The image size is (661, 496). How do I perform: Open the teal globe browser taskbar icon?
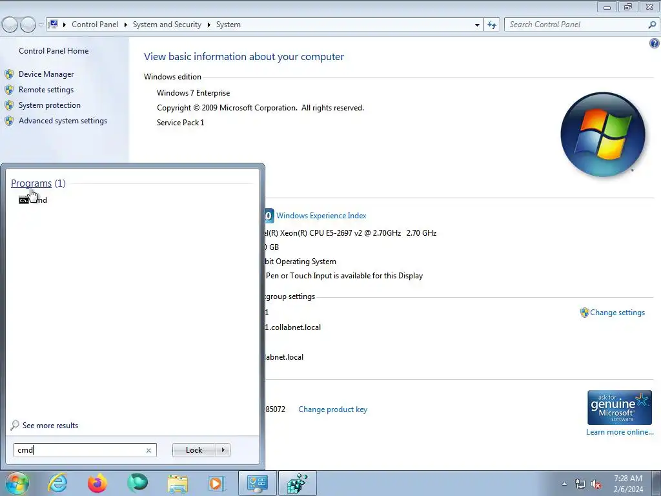pos(137,483)
